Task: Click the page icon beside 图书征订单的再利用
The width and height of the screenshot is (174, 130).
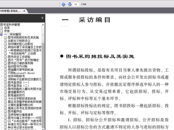Action: [x=5, y=63]
